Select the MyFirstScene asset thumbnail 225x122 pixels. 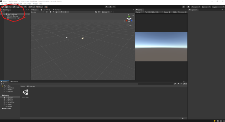click(x=25, y=92)
